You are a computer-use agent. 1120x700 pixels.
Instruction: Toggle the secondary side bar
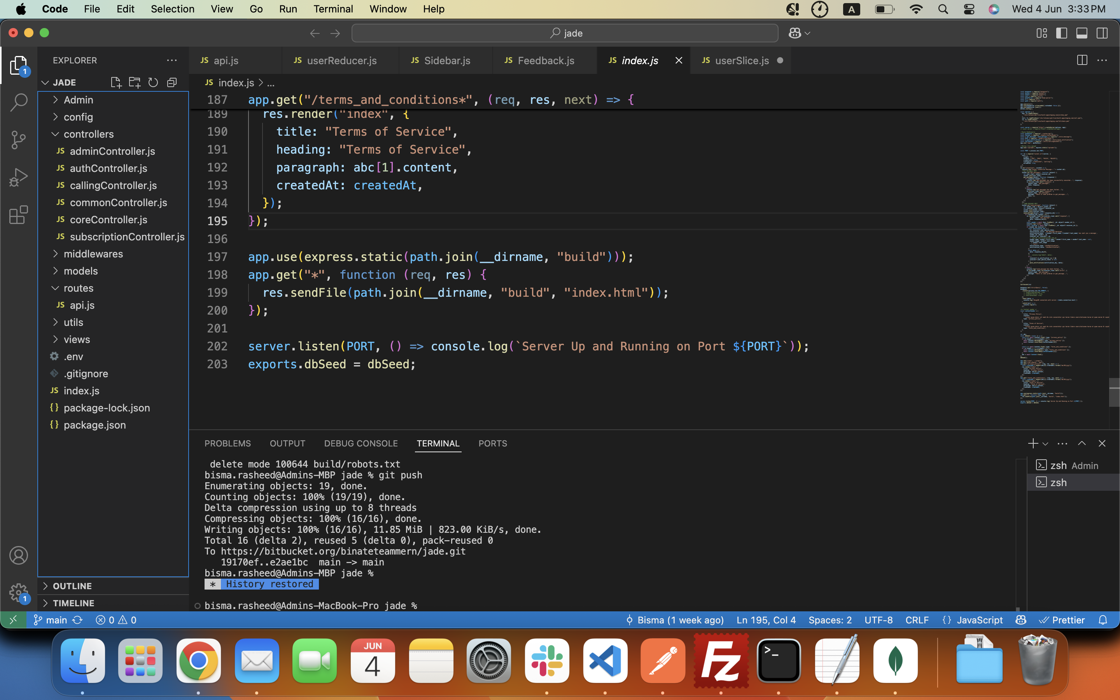point(1102,33)
